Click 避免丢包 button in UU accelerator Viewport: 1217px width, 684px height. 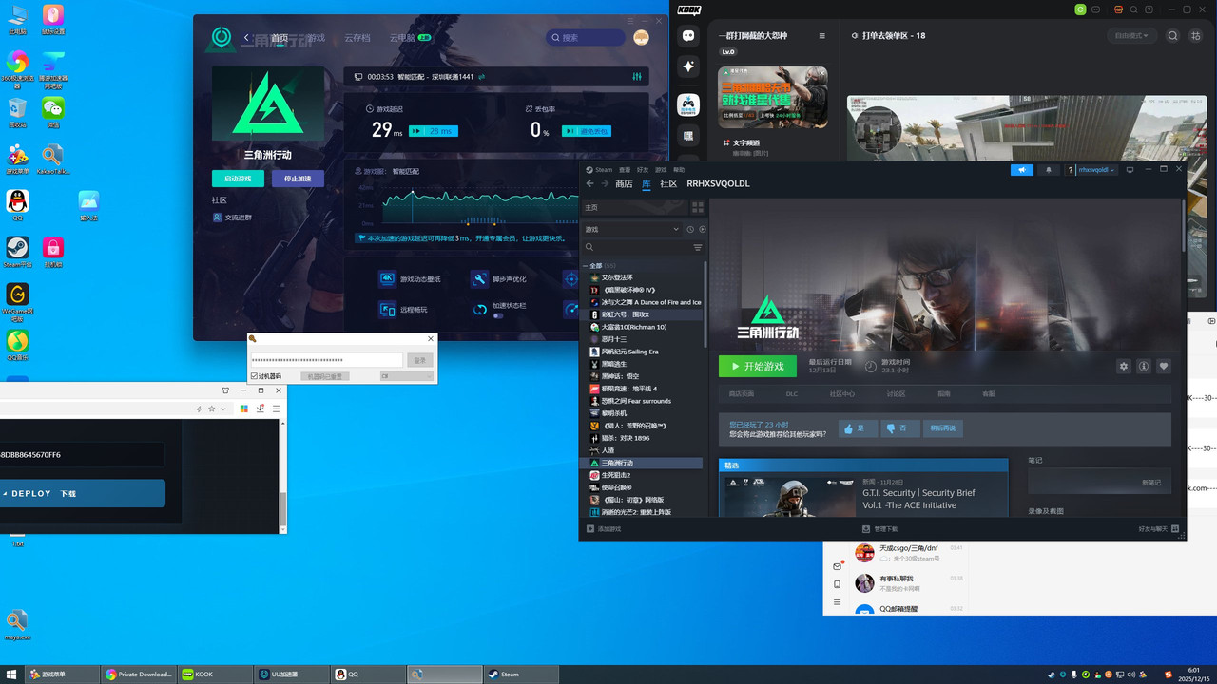[x=587, y=131]
